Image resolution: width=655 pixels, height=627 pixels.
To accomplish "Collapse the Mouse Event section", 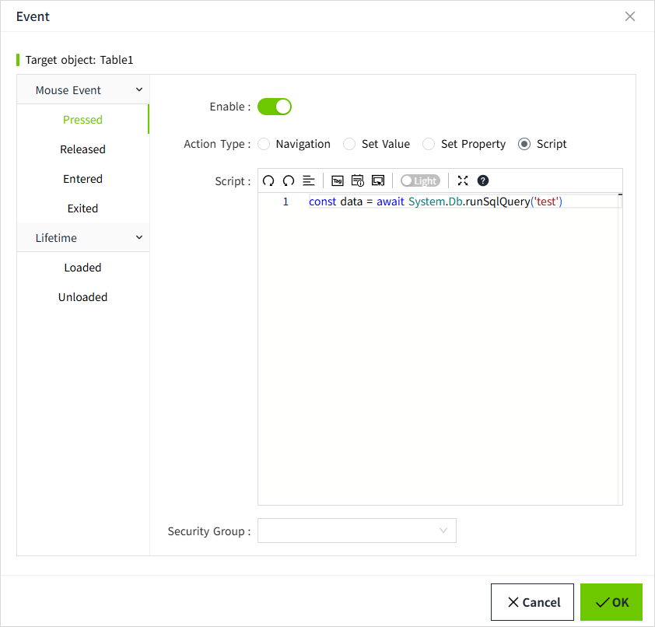I will coord(139,90).
